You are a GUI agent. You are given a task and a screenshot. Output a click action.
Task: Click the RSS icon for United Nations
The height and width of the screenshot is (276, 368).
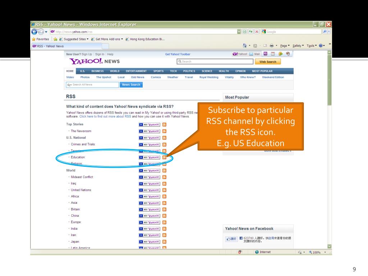click(164, 190)
